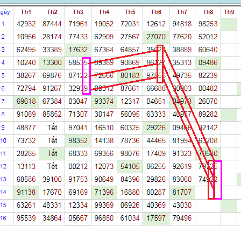Select the Tết cell on day 11
The image size is (241, 226).
pos(52,153)
